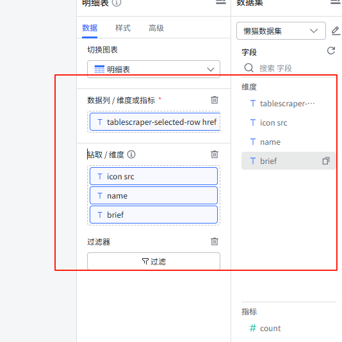Pick the name field under 维度

(x=288, y=142)
